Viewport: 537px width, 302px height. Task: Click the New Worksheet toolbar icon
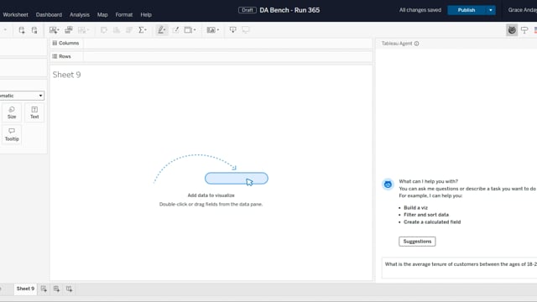[x=54, y=30]
